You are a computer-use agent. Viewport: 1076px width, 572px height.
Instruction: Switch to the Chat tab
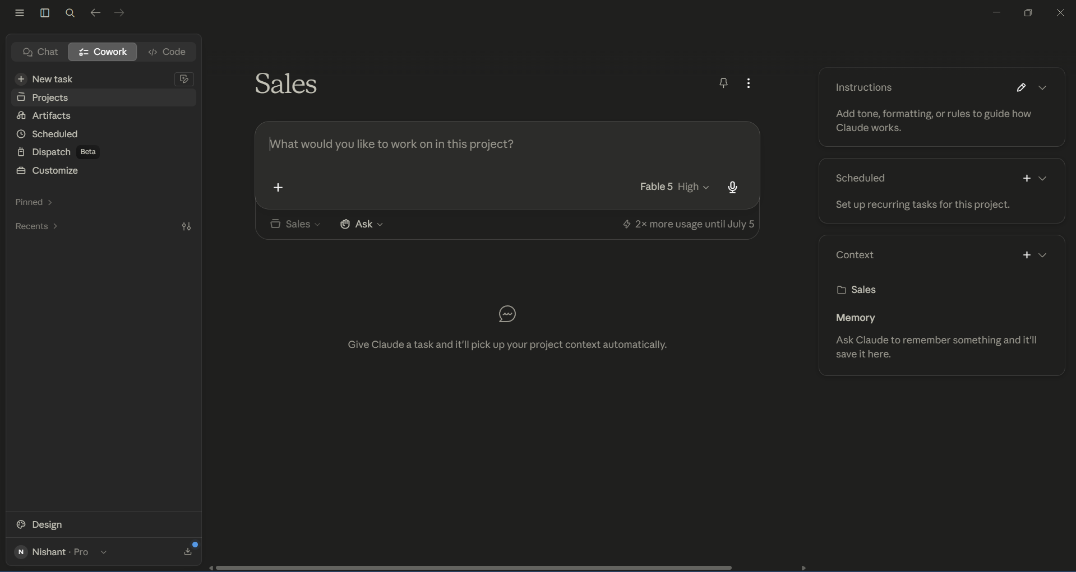pos(40,52)
